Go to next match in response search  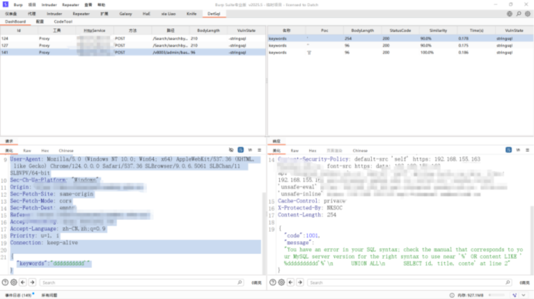click(x=300, y=282)
